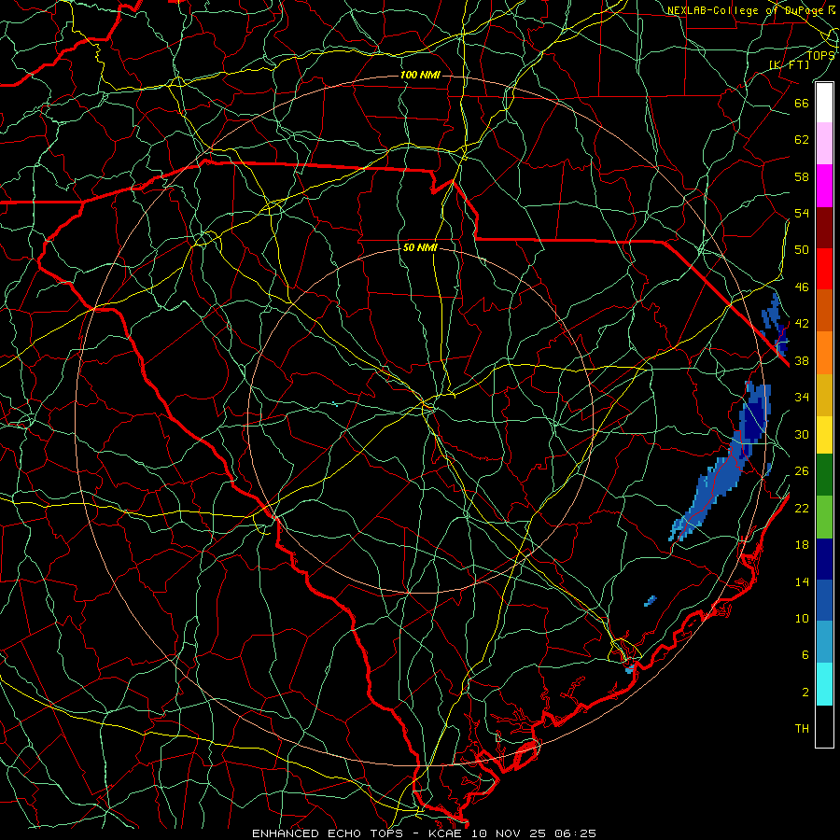Image resolution: width=840 pixels, height=840 pixels.
Task: Click the "22" scale value
Action: 802,509
